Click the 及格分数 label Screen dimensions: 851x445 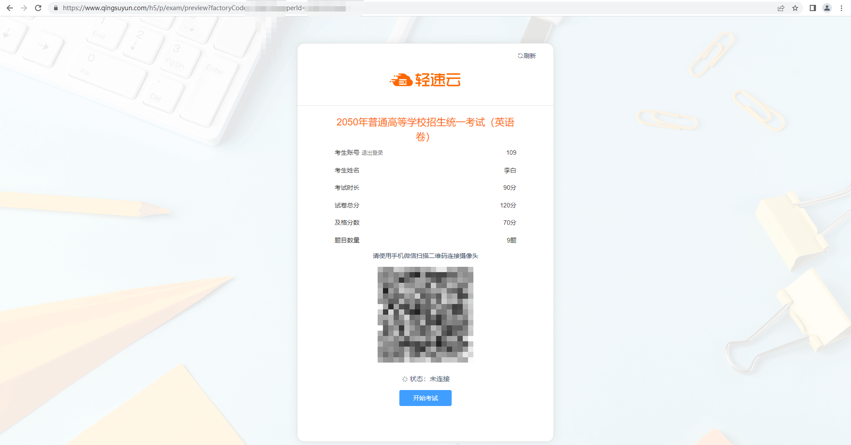347,222
